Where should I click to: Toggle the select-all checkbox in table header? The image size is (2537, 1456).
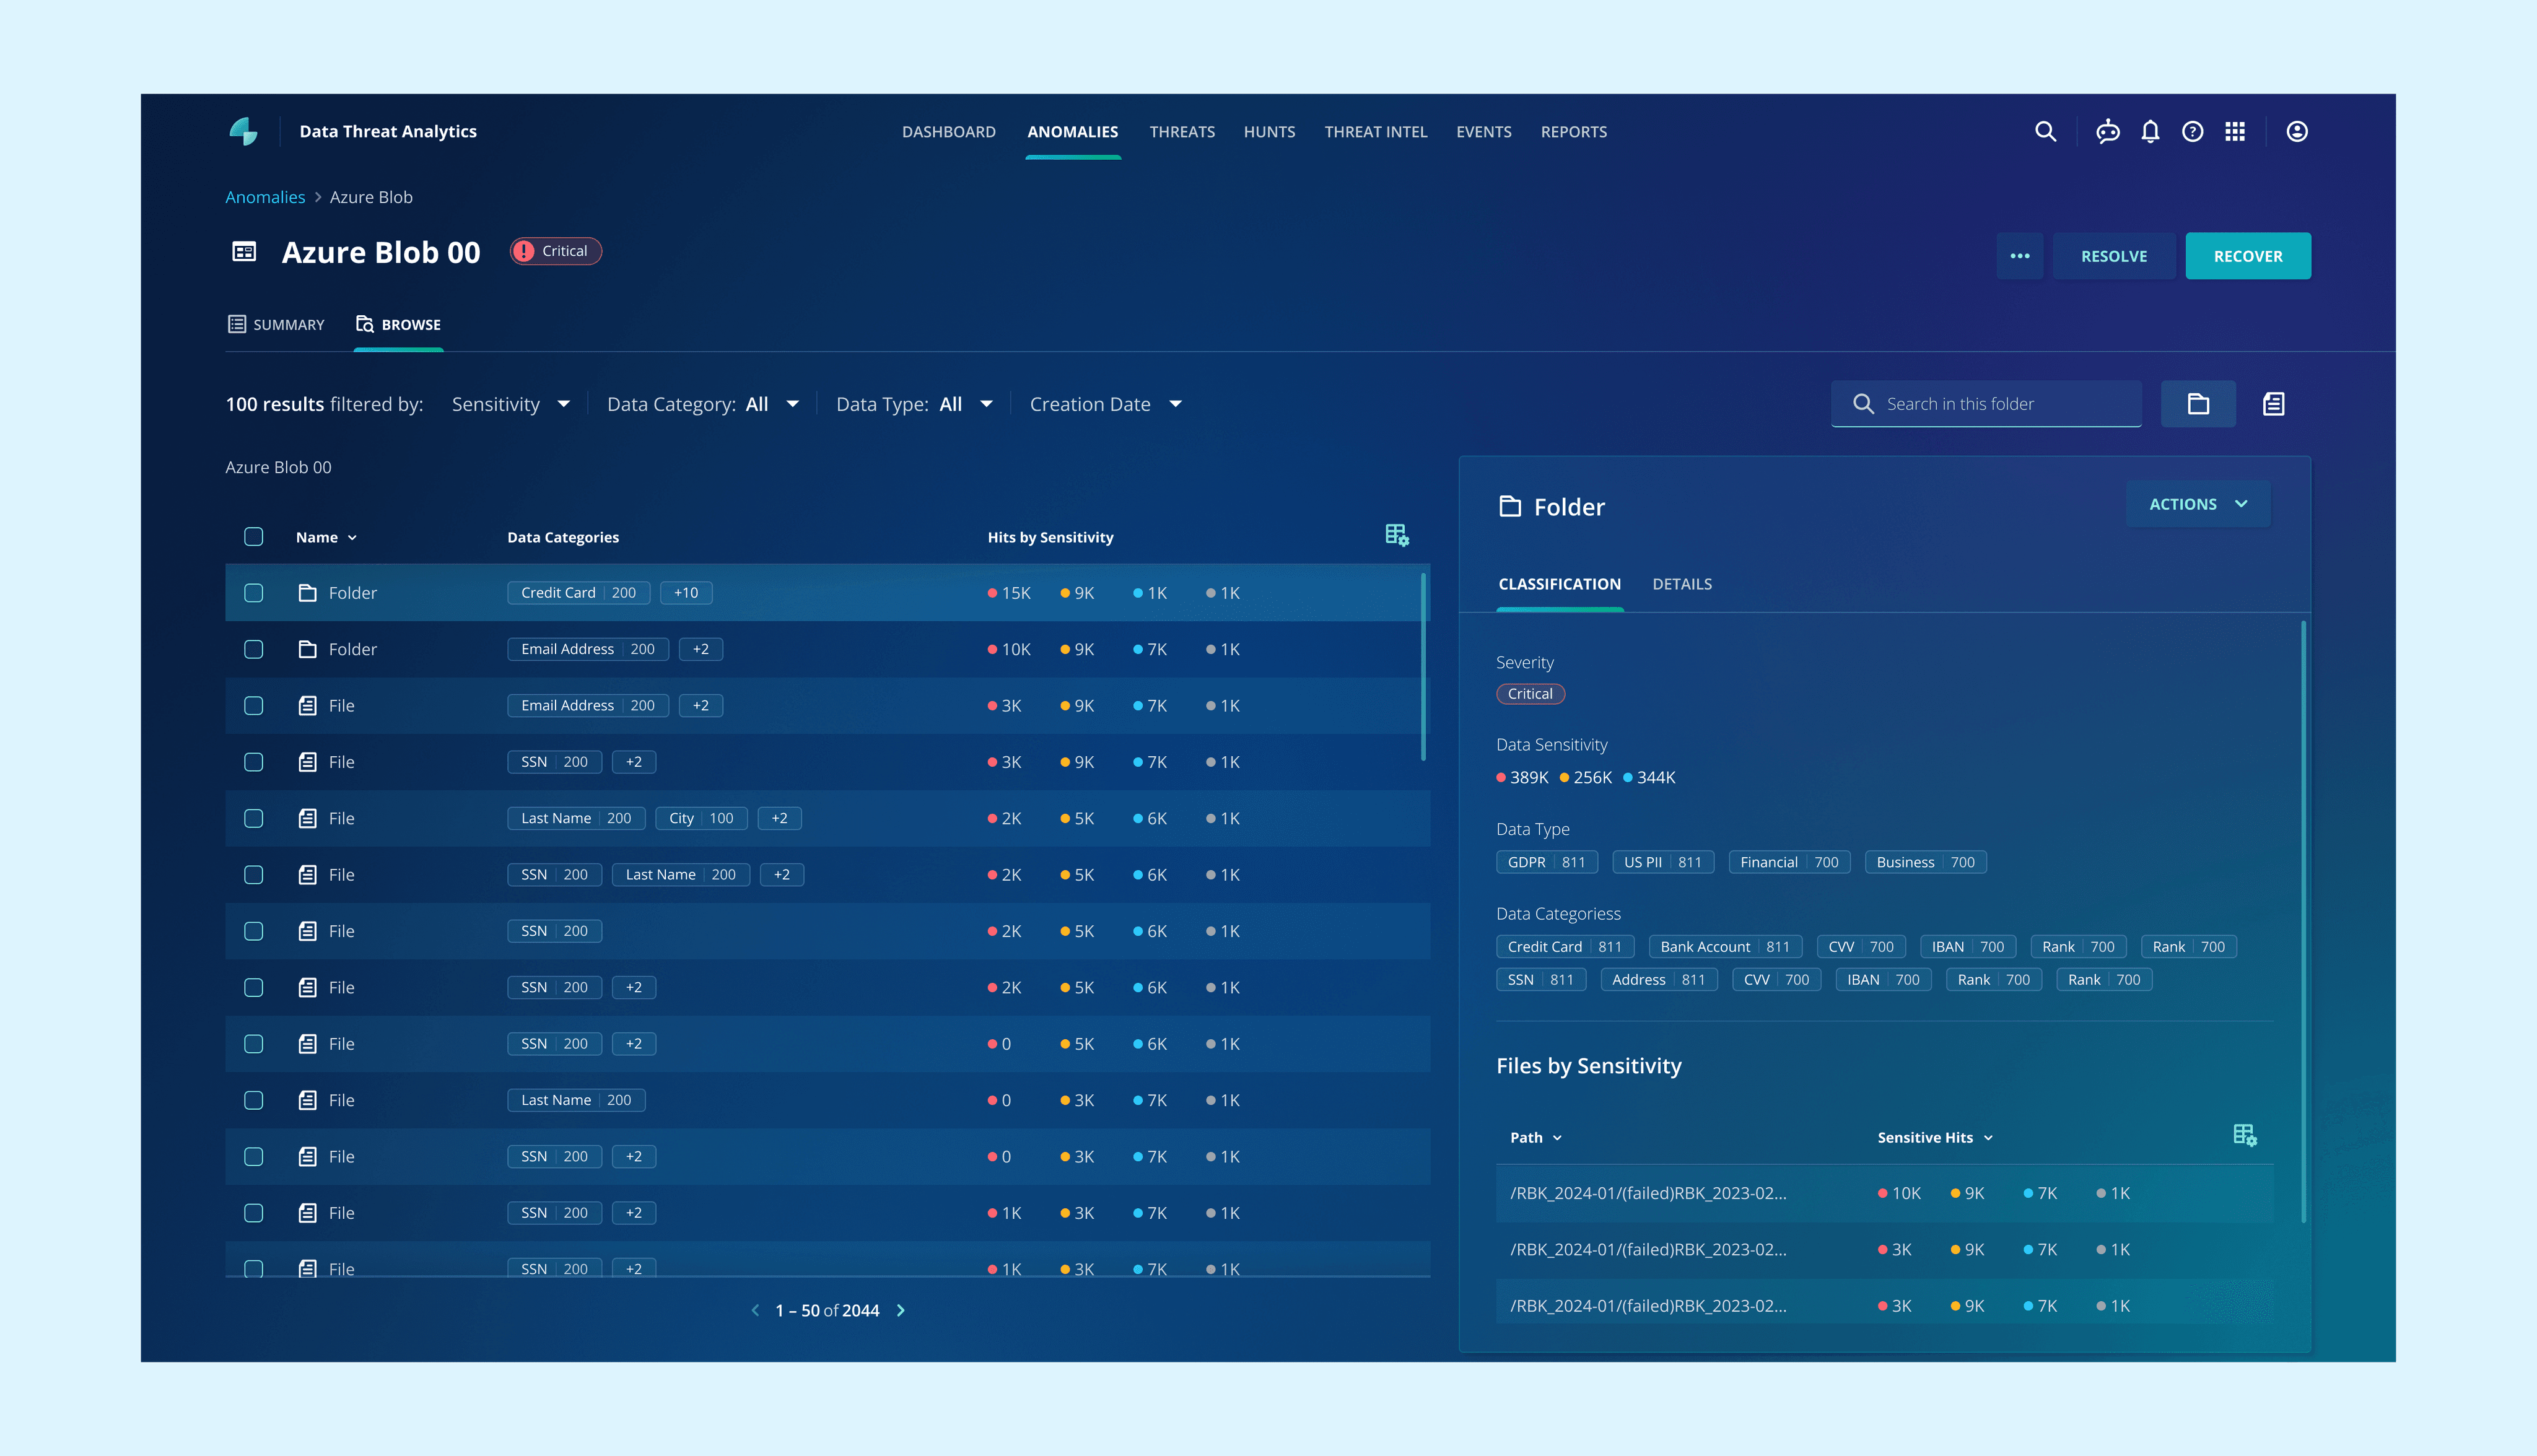click(254, 537)
